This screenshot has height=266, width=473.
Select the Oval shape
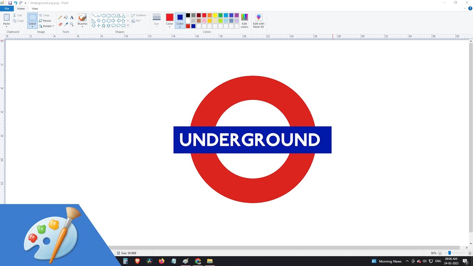[x=103, y=16]
